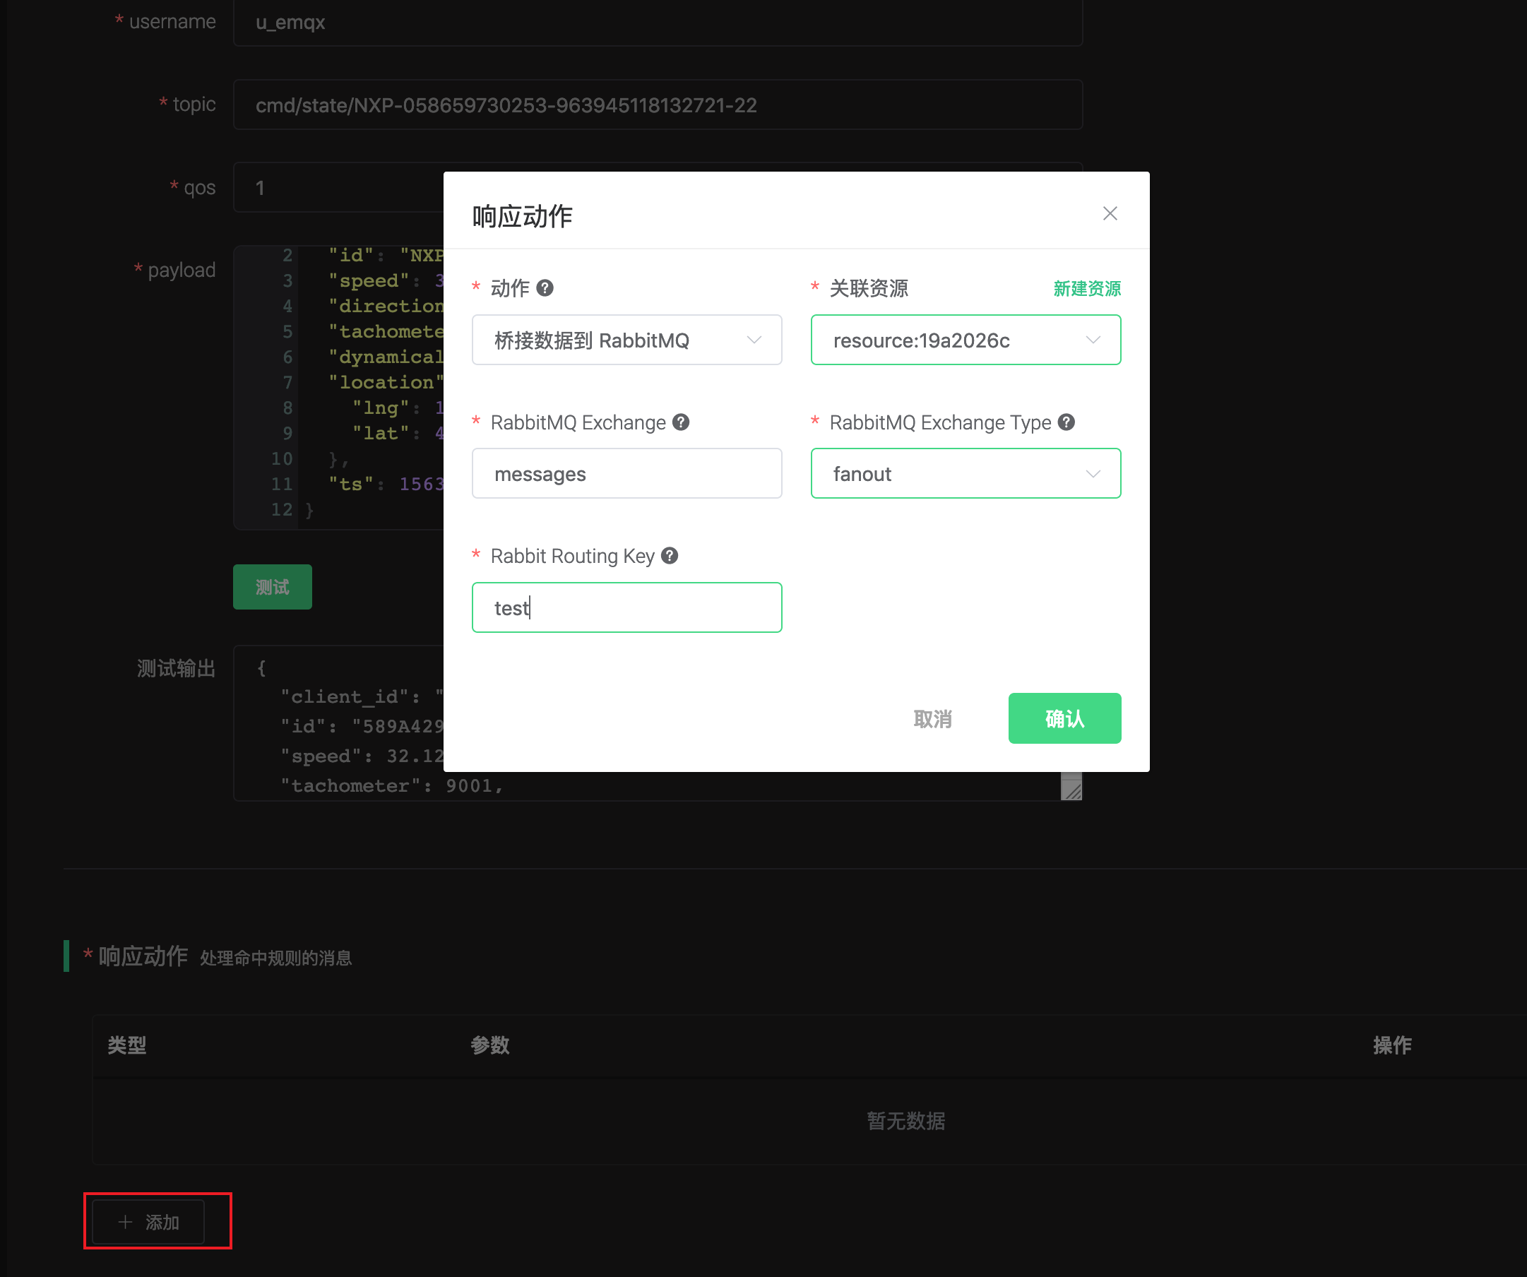Click help icon beside Rabbit Routing Key
The image size is (1527, 1277).
tap(670, 556)
